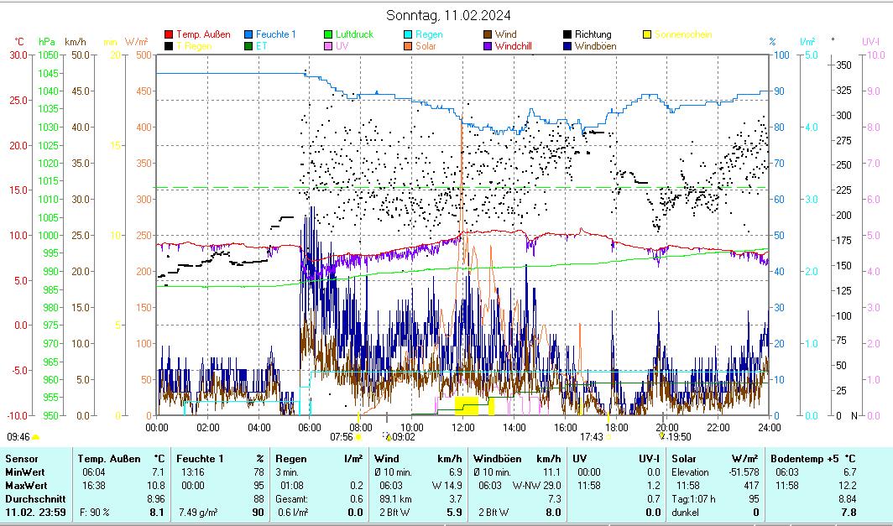This screenshot has width=893, height=526.
Task: Select the green Luftdruck legend marker
Action: [x=329, y=34]
